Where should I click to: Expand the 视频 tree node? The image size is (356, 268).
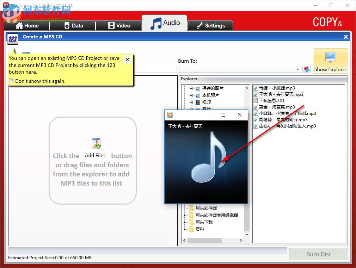[x=191, y=103]
